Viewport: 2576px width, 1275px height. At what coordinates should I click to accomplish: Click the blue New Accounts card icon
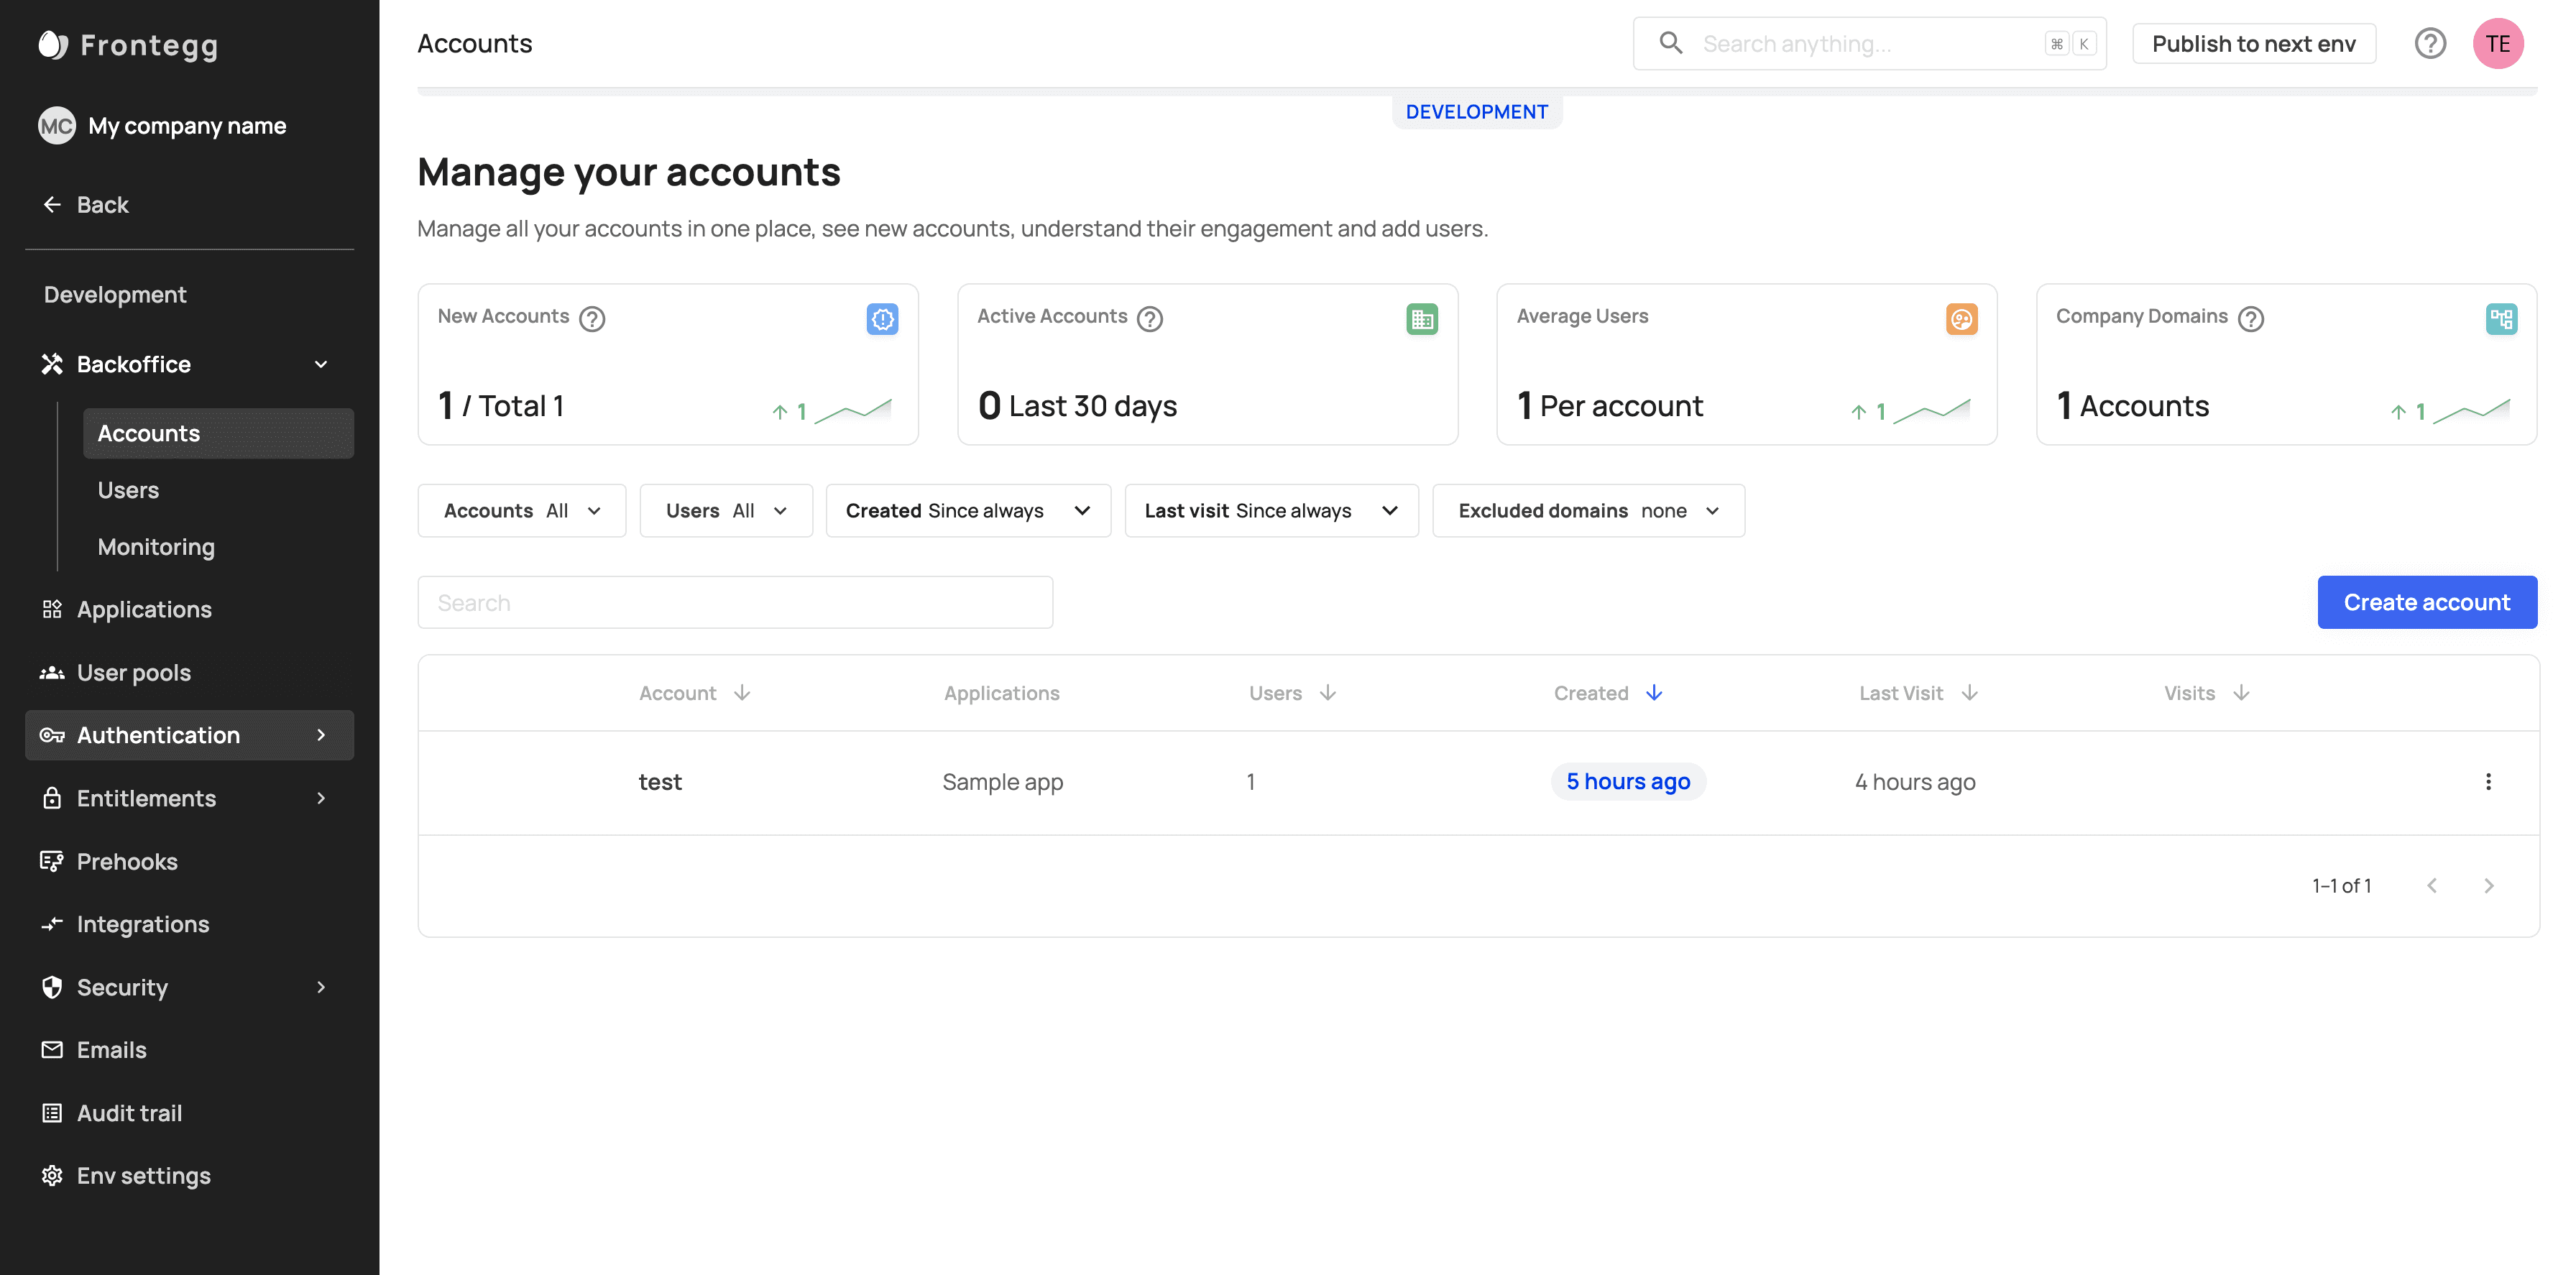pyautogui.click(x=882, y=319)
